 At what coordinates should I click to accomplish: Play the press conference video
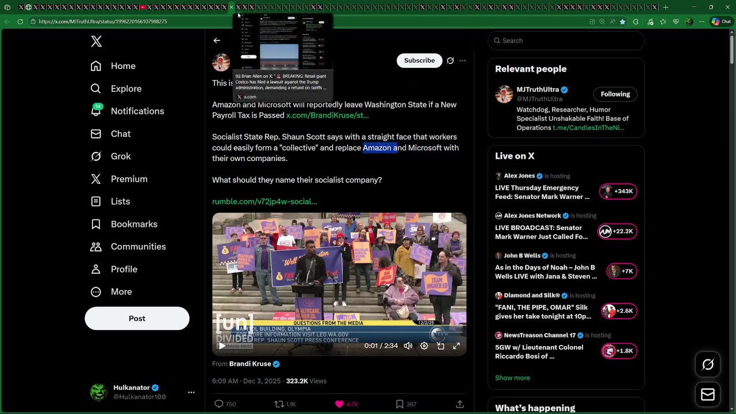click(x=221, y=346)
